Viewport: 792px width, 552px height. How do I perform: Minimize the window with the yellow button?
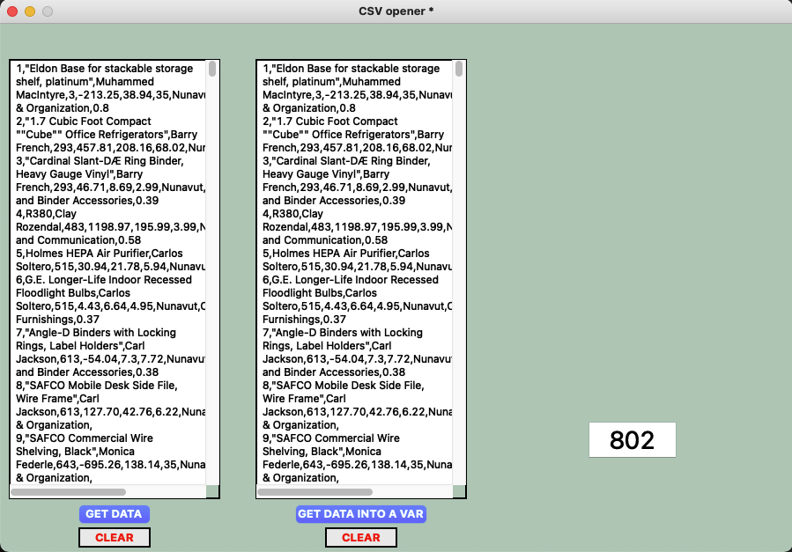tap(29, 11)
